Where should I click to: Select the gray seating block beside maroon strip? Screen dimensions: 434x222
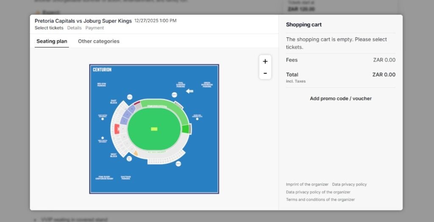pos(138,106)
